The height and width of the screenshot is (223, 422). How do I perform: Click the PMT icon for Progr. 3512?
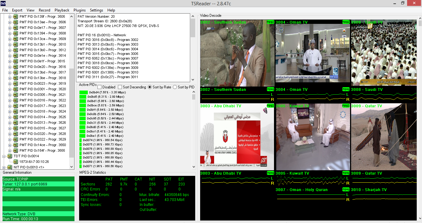pyautogui.click(x=16, y=50)
